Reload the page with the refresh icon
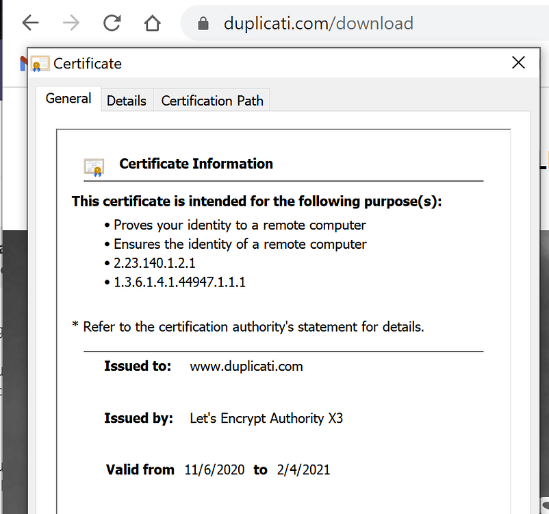549x514 pixels. [112, 23]
